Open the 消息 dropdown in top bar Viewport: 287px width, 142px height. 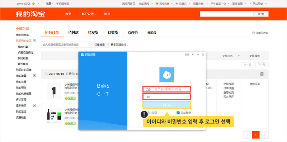pos(49,4)
